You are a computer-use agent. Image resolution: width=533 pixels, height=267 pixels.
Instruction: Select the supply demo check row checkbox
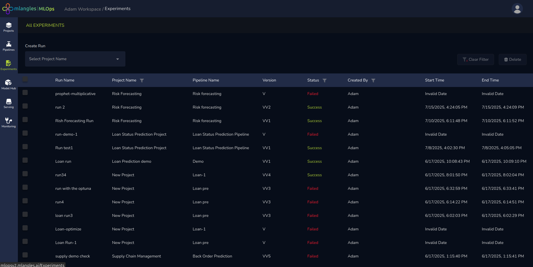click(x=25, y=255)
